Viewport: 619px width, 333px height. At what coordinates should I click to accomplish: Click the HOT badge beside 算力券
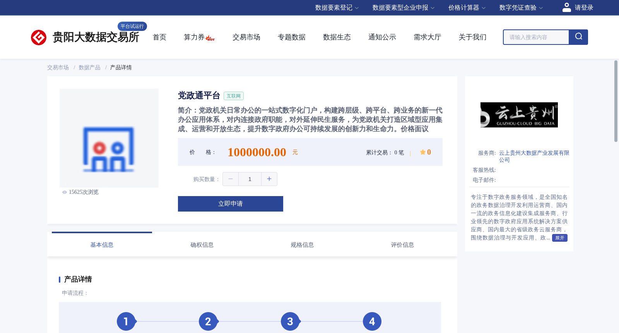[x=210, y=38]
